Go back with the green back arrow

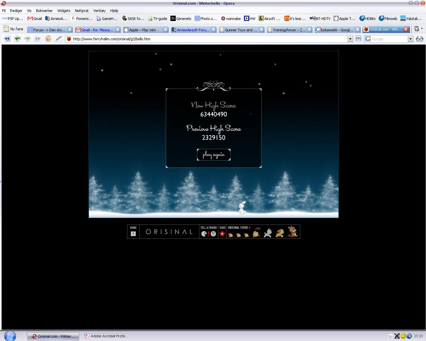coord(17,39)
